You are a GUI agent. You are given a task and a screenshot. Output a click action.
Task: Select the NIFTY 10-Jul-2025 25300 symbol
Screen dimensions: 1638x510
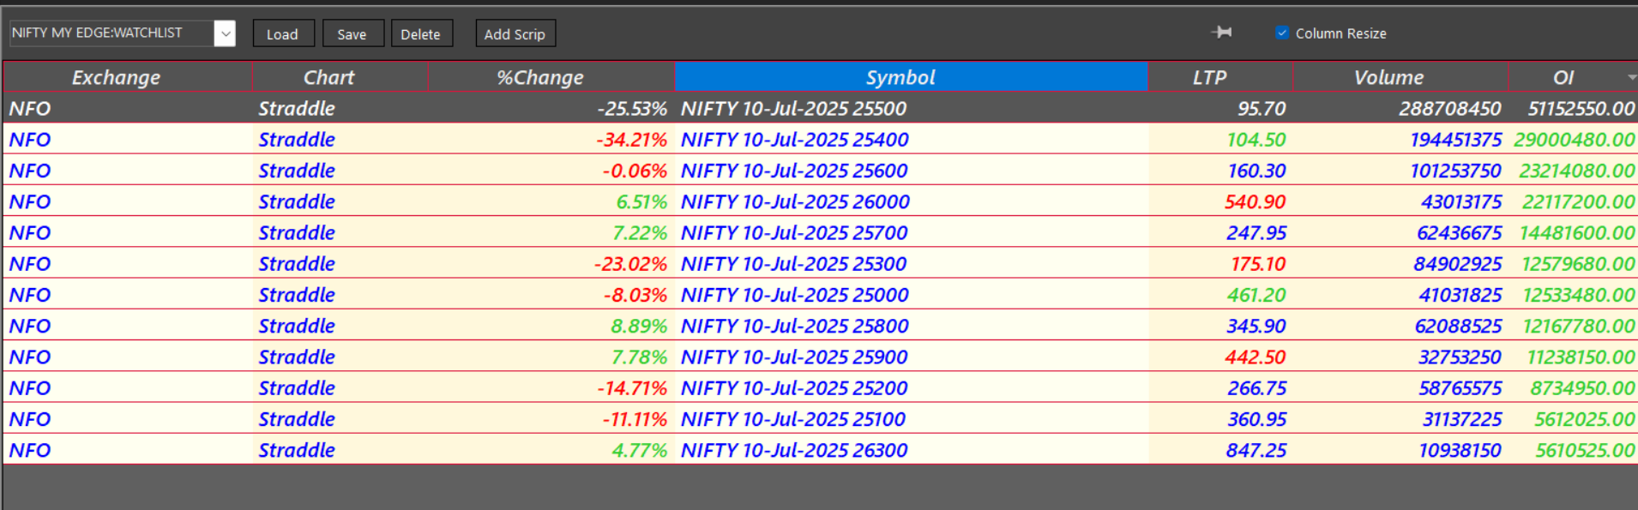click(x=794, y=264)
